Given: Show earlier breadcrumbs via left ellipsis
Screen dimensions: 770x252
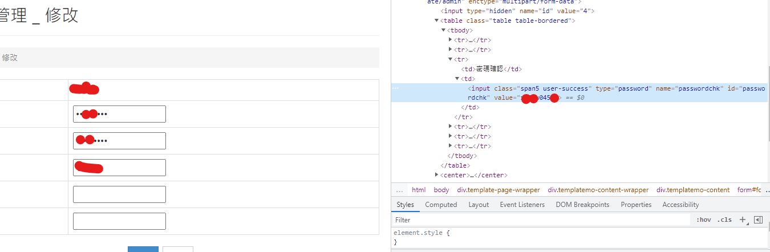Looking at the screenshot, I should click(399, 190).
